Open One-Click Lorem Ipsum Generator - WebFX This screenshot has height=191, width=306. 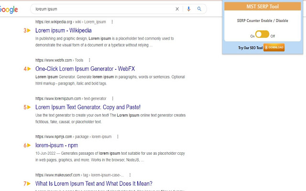coord(85,69)
